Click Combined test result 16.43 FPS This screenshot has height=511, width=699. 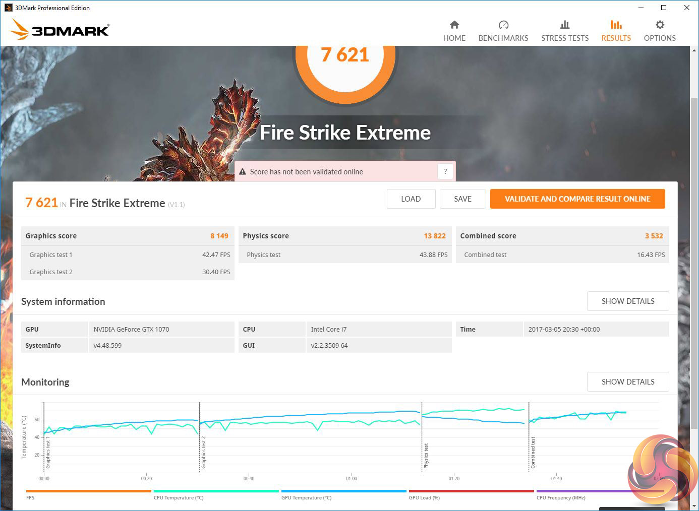pyautogui.click(x=651, y=255)
